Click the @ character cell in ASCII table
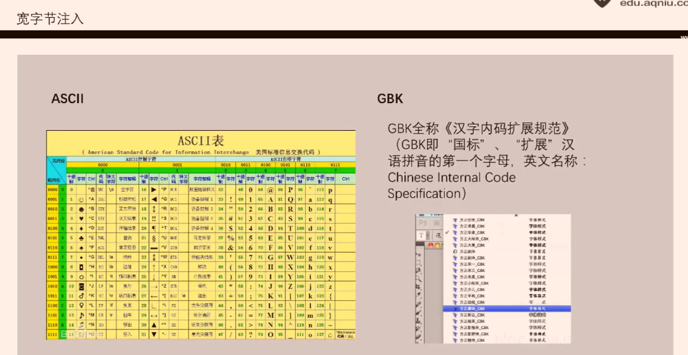688x355 pixels. coord(270,189)
